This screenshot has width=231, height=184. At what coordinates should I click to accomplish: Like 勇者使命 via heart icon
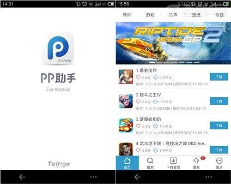[x=138, y=77]
